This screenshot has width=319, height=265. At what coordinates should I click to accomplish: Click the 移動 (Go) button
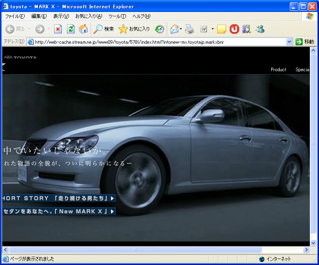click(305, 42)
